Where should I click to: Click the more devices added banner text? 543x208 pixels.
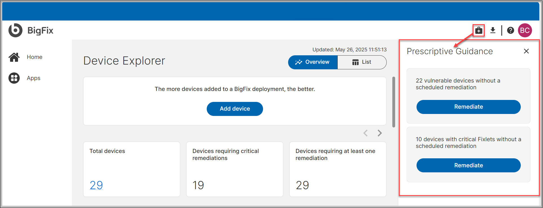pyautogui.click(x=235, y=89)
